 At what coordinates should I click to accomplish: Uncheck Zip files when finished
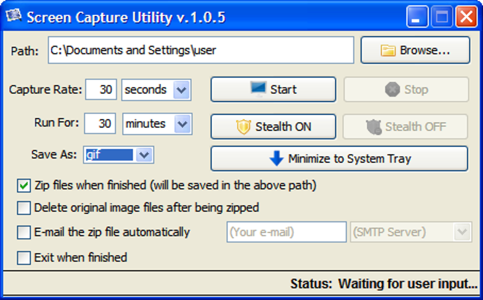click(x=23, y=185)
